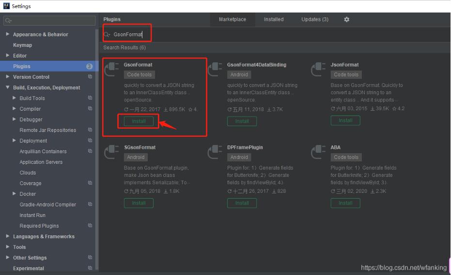Click the IntelliJ logo in the Settings title bar
This screenshot has height=275, width=451.
(x=6, y=6)
